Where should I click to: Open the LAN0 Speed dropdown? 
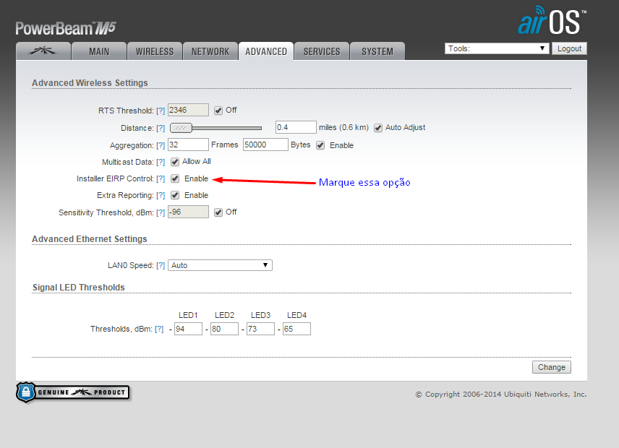coord(220,265)
